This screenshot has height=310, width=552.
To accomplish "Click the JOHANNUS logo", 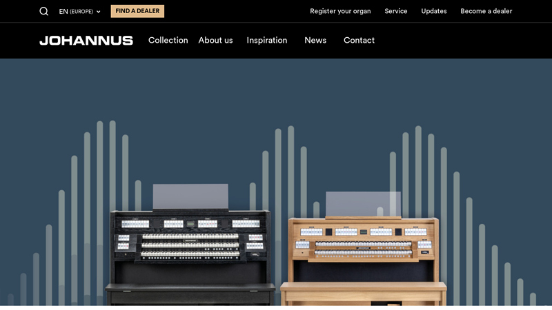I will tap(86, 41).
